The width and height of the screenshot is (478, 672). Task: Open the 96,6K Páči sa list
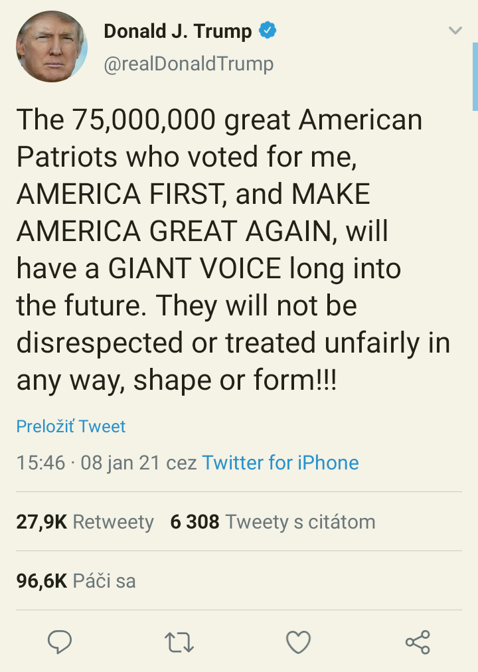click(x=76, y=581)
